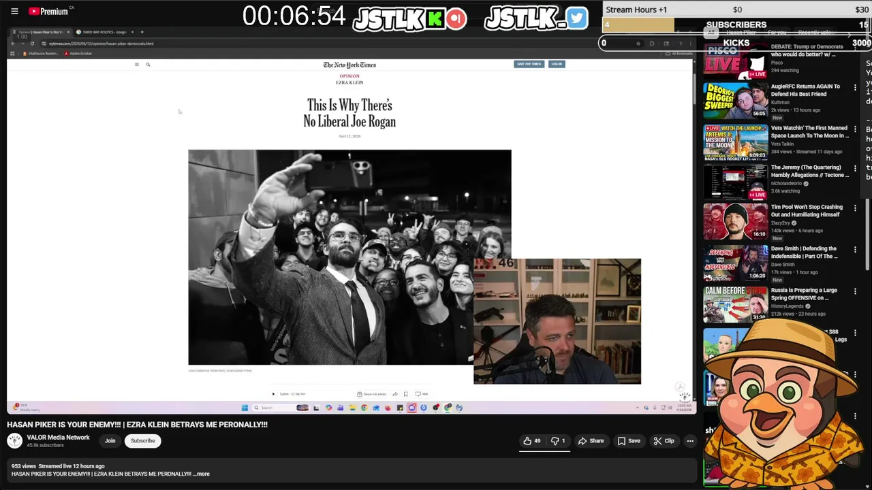Viewport: 872px width, 490px height.
Task: Open Chrome from the Windows taskbar
Action: click(x=364, y=408)
